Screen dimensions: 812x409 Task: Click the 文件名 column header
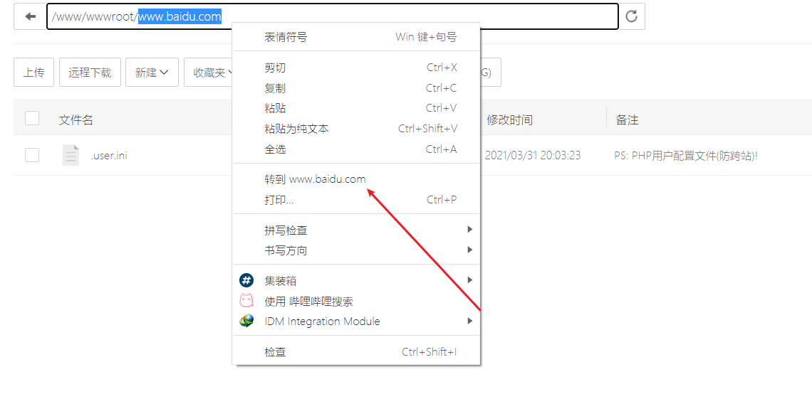(76, 120)
